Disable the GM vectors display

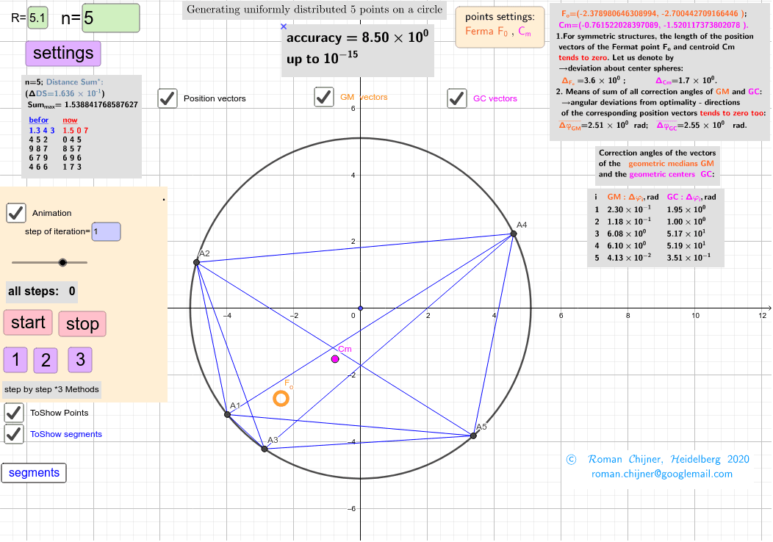[x=324, y=96]
